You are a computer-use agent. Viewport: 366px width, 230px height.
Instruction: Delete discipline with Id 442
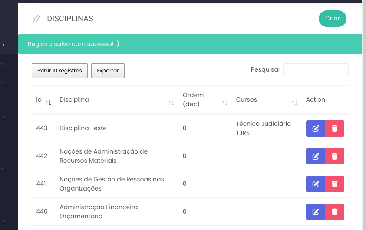pos(335,156)
